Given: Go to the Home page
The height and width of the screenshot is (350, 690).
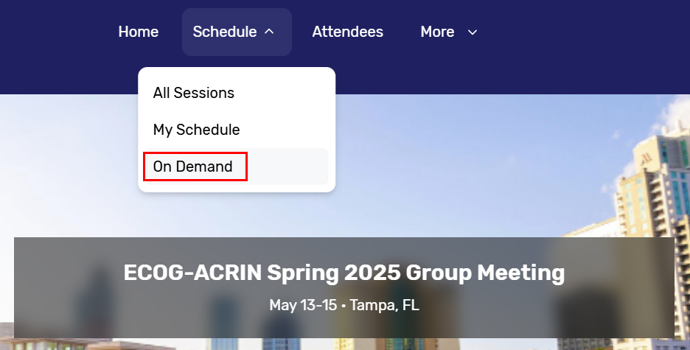Looking at the screenshot, I should tap(138, 32).
